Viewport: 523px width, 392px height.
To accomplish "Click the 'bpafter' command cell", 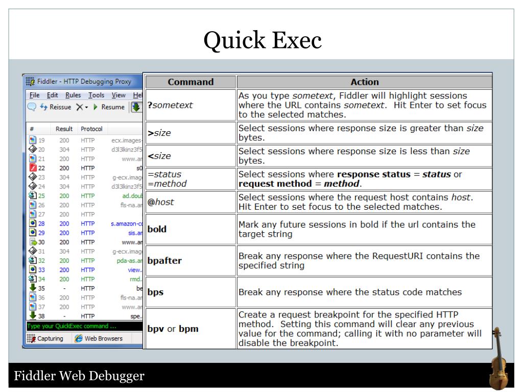I will tap(191, 260).
